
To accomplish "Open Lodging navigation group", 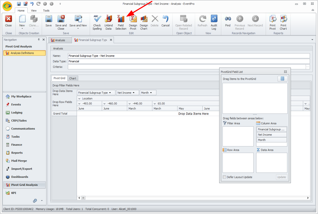I will tap(24, 113).
